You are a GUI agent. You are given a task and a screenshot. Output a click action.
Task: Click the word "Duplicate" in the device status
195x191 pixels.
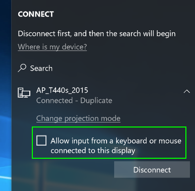pos(96,101)
